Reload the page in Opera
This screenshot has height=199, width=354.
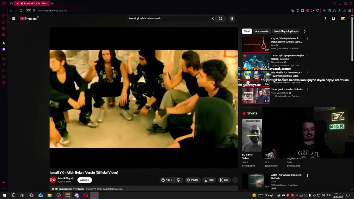click(21, 11)
